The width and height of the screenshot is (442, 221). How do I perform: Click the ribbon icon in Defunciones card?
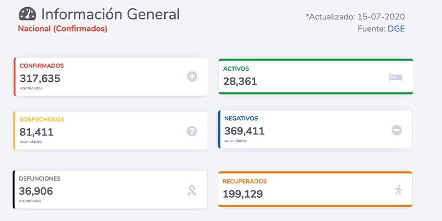(x=192, y=191)
